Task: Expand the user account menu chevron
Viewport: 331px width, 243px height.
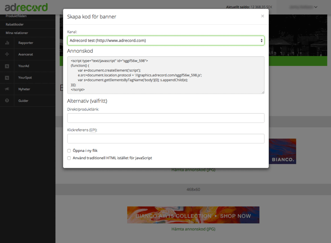Action: (x=316, y=7)
